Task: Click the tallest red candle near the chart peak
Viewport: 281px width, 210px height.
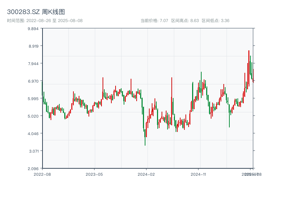Action: click(249, 66)
